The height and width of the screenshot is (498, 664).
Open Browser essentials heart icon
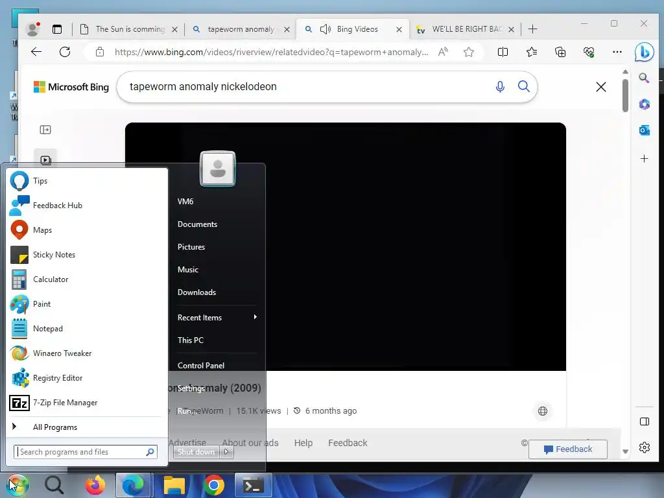point(589,52)
